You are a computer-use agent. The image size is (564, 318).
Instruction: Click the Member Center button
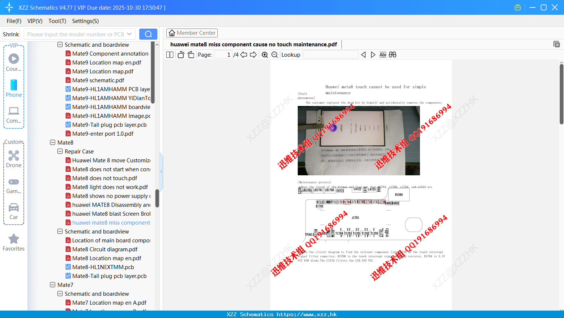[192, 33]
